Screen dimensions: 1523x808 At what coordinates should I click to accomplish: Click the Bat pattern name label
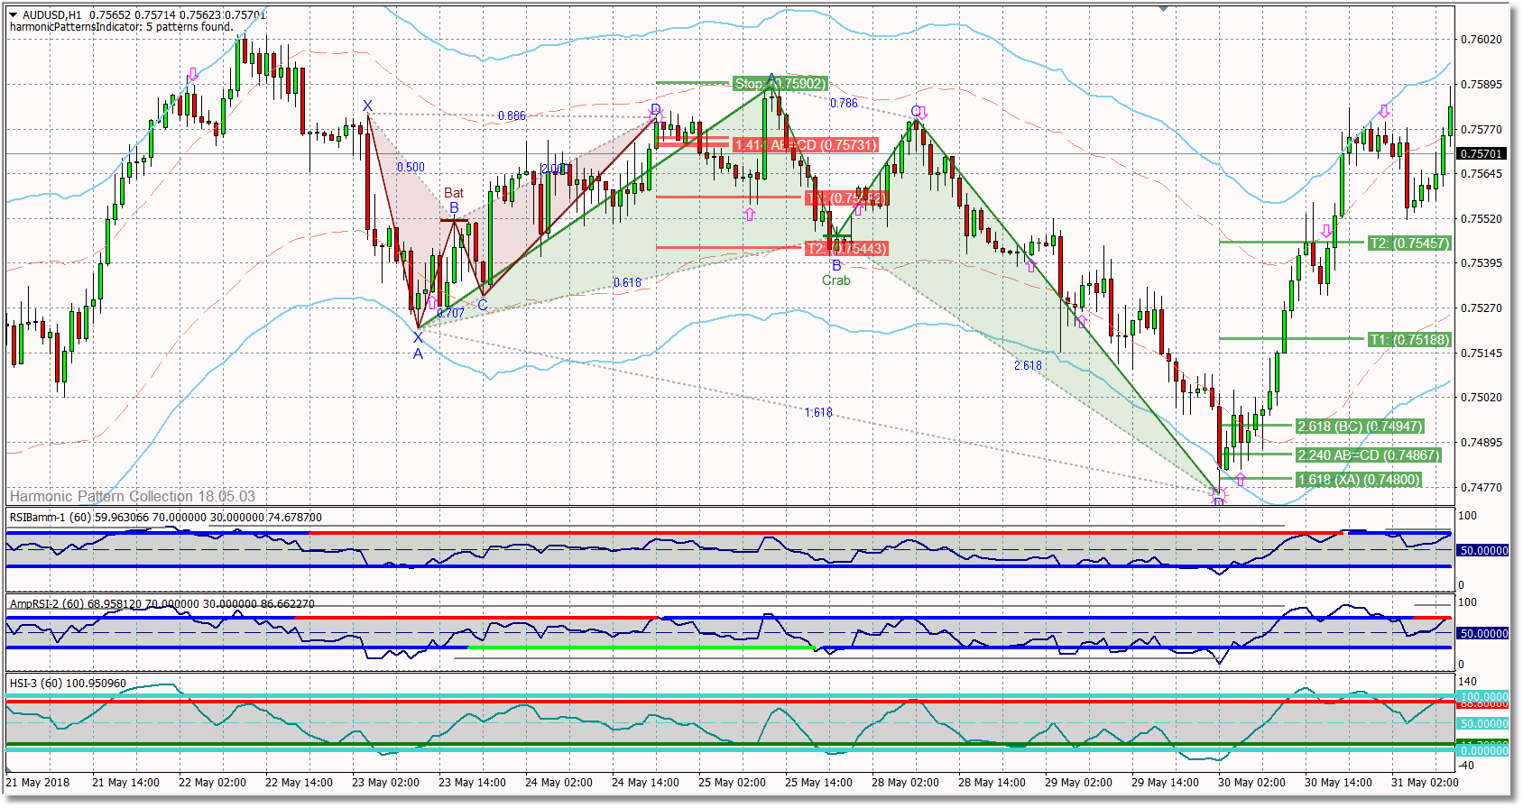(454, 193)
